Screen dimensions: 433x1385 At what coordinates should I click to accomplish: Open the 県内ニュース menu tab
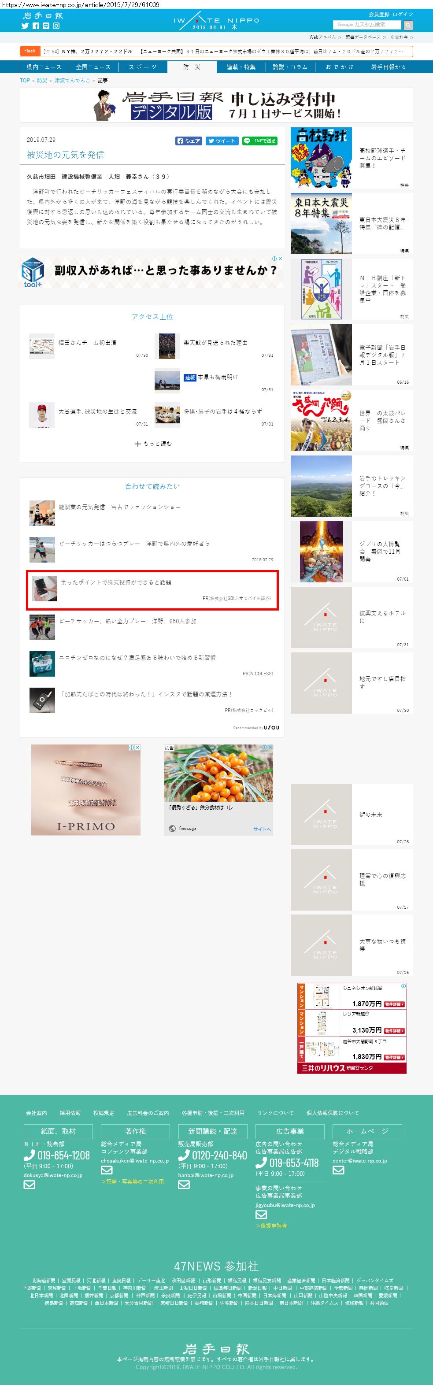[x=44, y=67]
